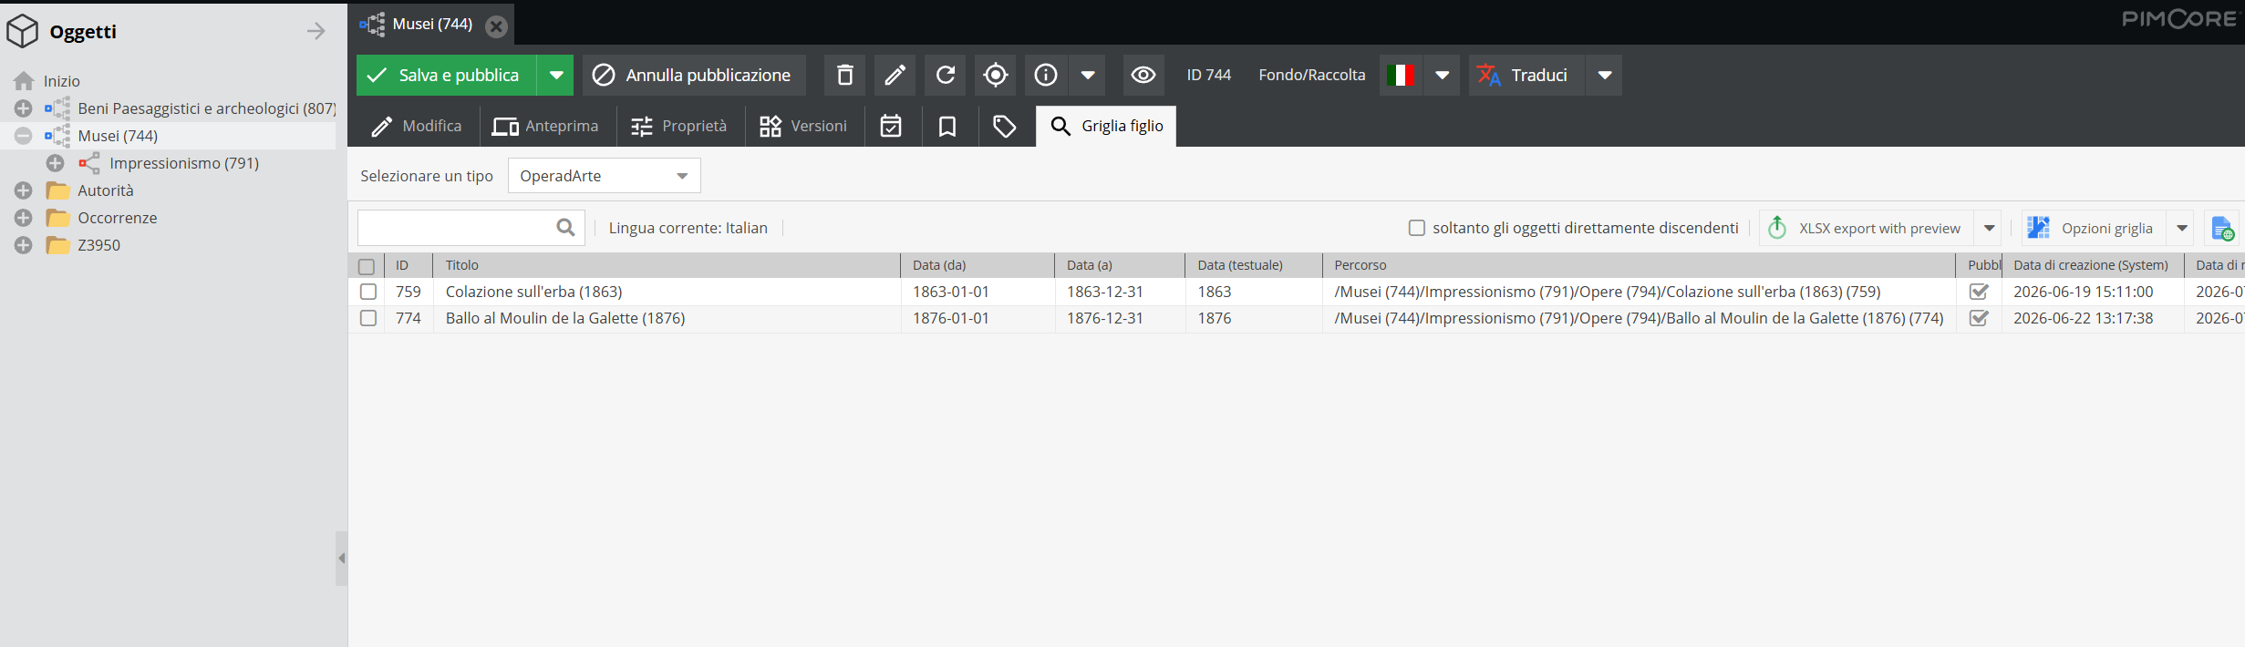Screen dimensions: 2245x647
Task: Open the schedule calendar tab icon
Action: (891, 126)
